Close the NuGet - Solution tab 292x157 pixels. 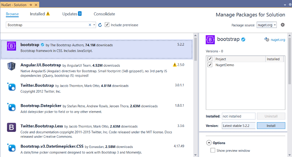(36, 5)
